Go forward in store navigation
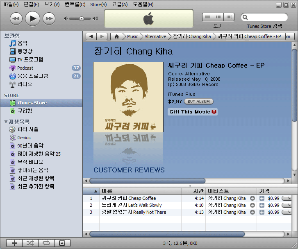Viewport: 298px width, 249px height. tap(102, 36)
